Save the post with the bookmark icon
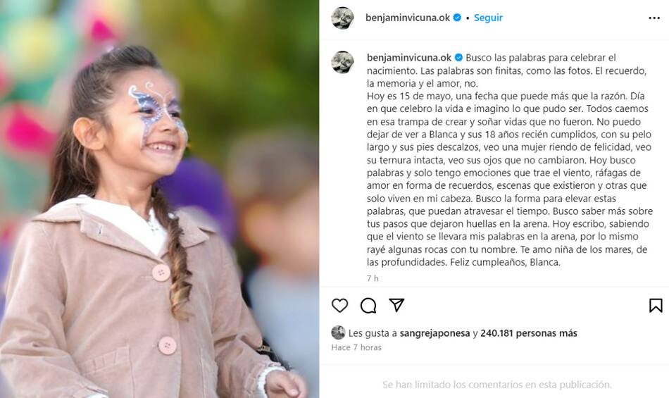Screen dimensions: 669x398 click(656, 306)
